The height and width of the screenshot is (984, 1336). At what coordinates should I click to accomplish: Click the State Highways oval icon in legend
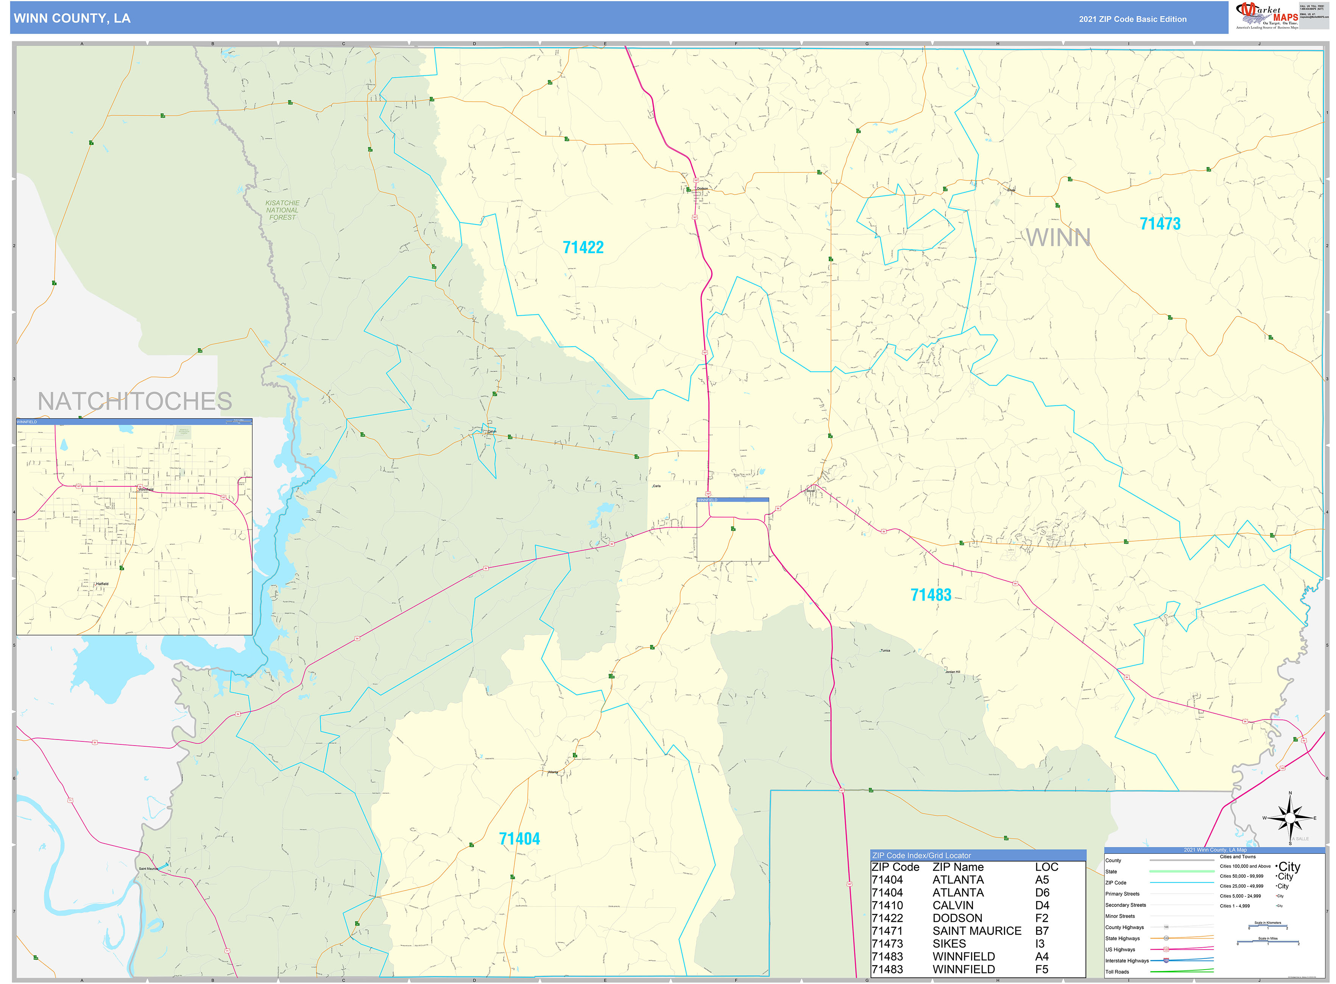1166,938
